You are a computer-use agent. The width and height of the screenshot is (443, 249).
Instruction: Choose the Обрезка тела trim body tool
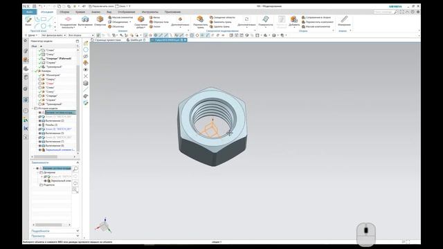(159, 22)
